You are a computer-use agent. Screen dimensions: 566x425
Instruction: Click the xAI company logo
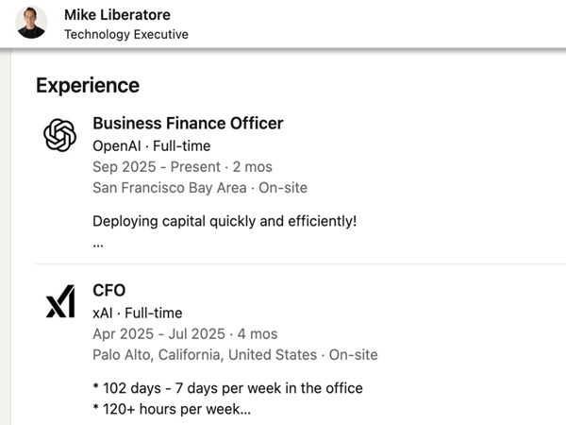60,302
